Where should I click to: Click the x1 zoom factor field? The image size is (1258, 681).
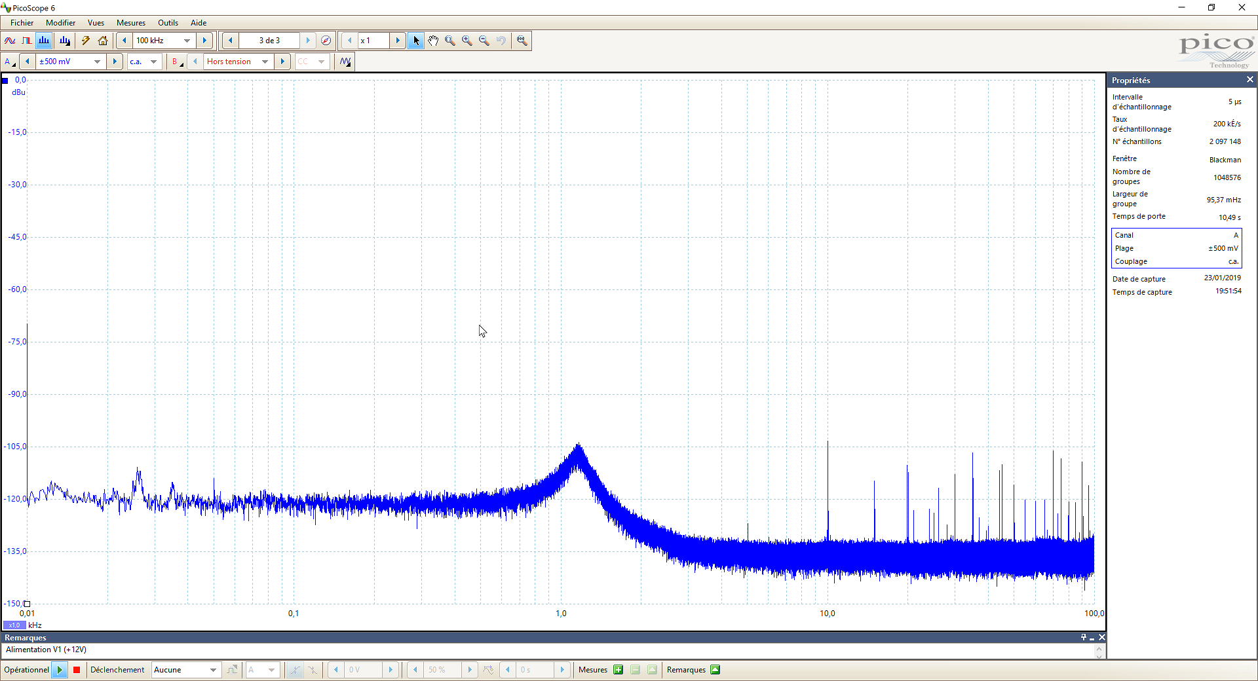373,41
